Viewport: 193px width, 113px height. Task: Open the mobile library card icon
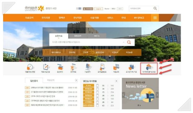pyautogui.click(x=102, y=67)
